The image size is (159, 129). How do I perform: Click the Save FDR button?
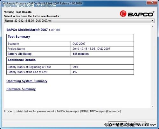click(117, 124)
